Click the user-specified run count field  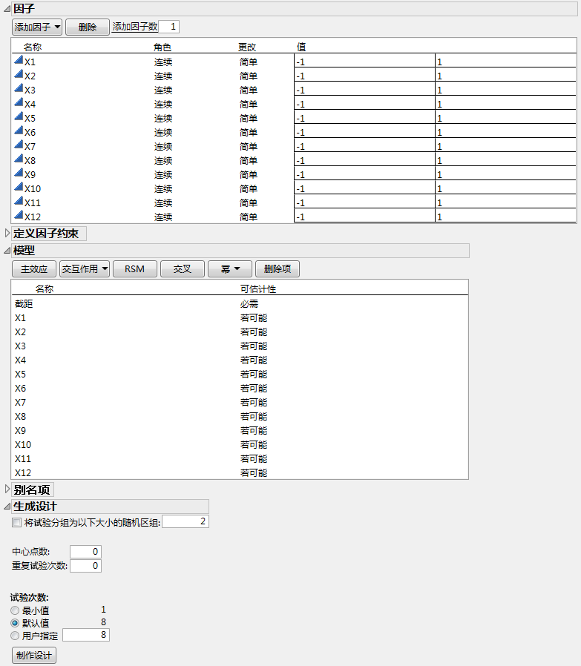[x=86, y=635]
